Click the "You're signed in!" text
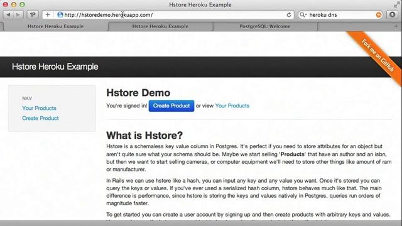The image size is (402, 226). [127, 106]
